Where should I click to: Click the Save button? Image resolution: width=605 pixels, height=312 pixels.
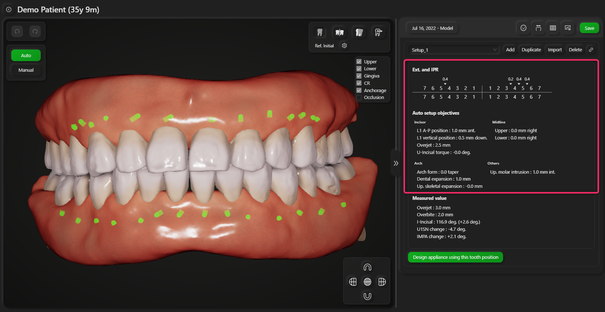(589, 28)
